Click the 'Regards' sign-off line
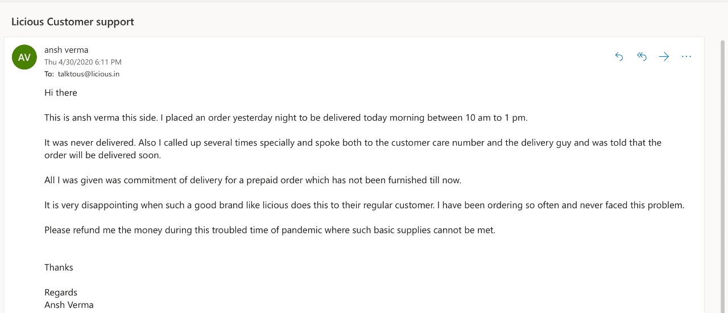 tap(61, 293)
